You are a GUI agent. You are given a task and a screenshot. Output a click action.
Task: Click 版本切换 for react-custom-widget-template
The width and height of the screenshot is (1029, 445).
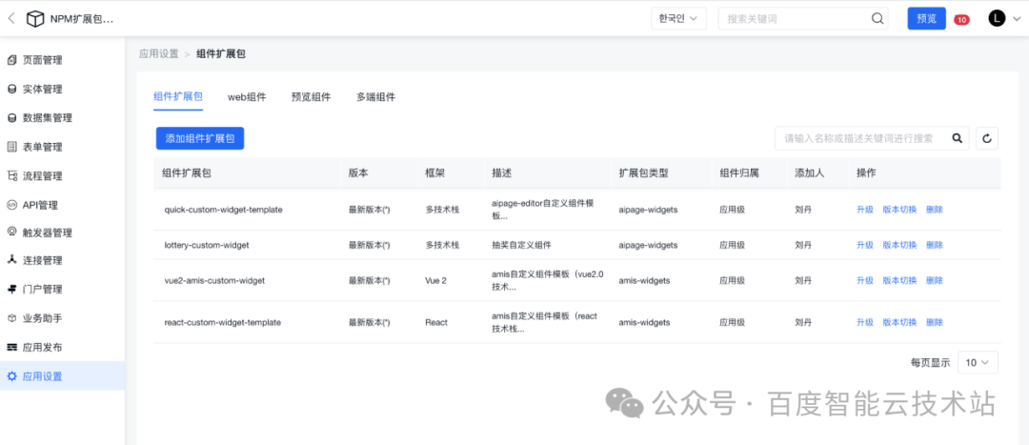coord(899,322)
